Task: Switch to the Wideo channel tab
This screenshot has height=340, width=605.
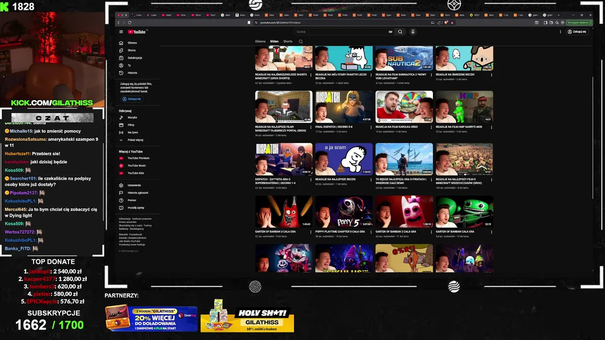Action: tap(274, 42)
